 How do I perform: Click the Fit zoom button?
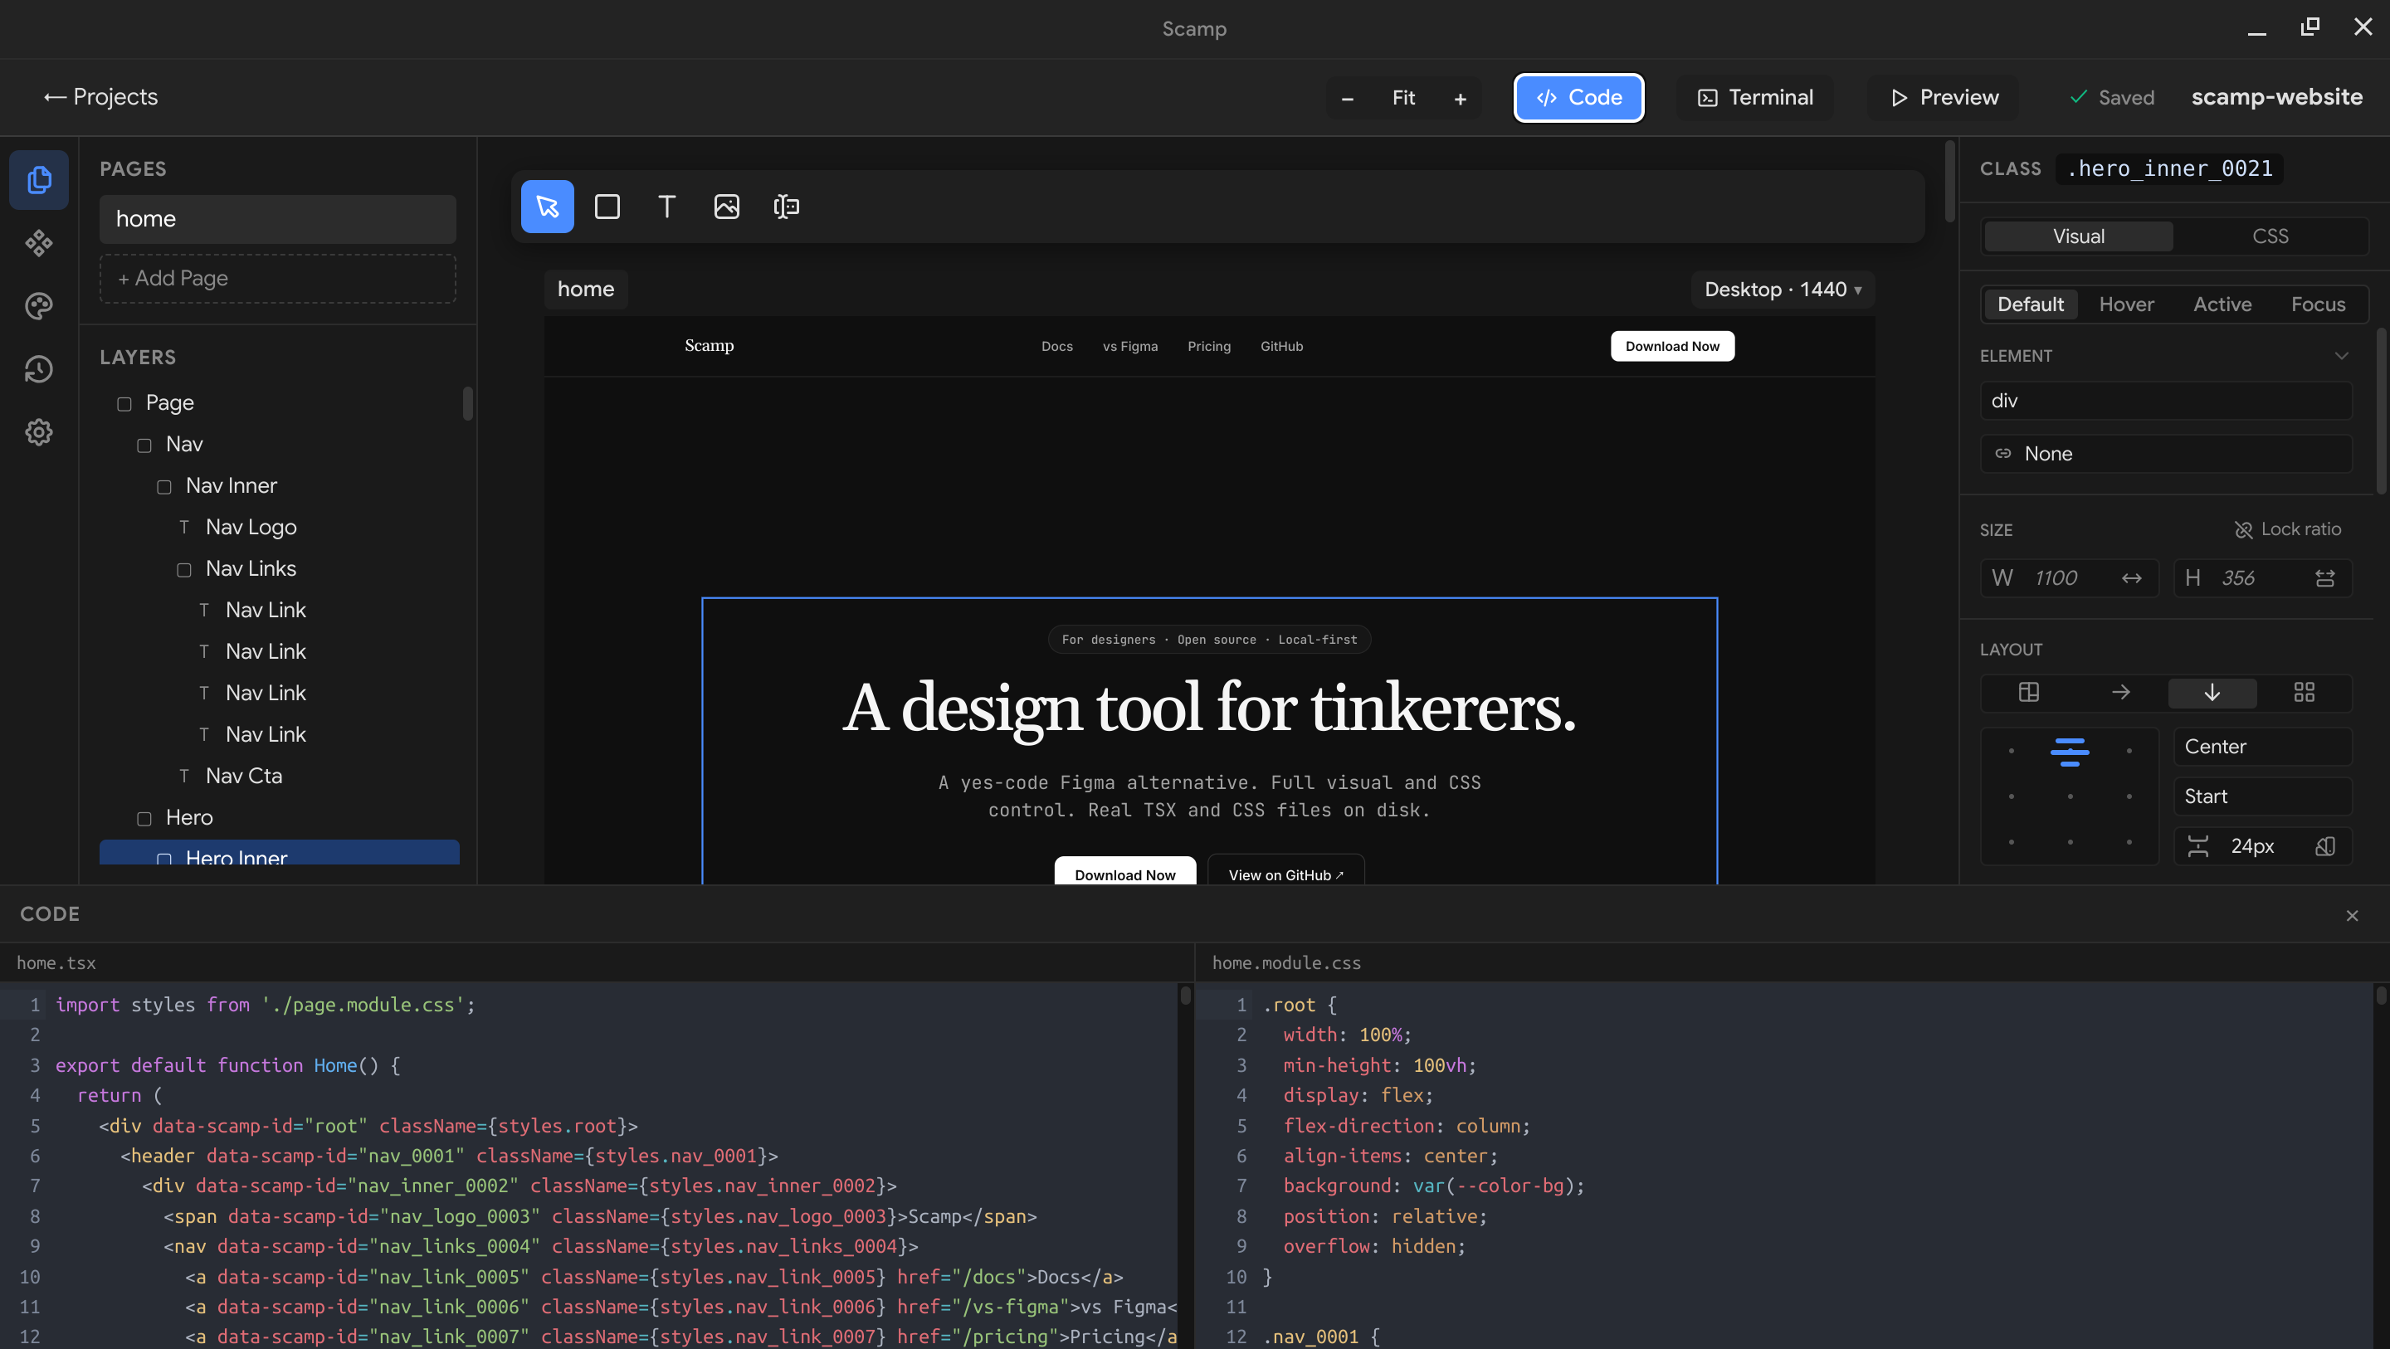(1404, 99)
